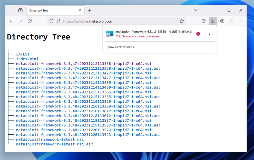Viewport: 254px width, 160px height.
Task: Bookmark this page with star icon
Action: coord(182,21)
